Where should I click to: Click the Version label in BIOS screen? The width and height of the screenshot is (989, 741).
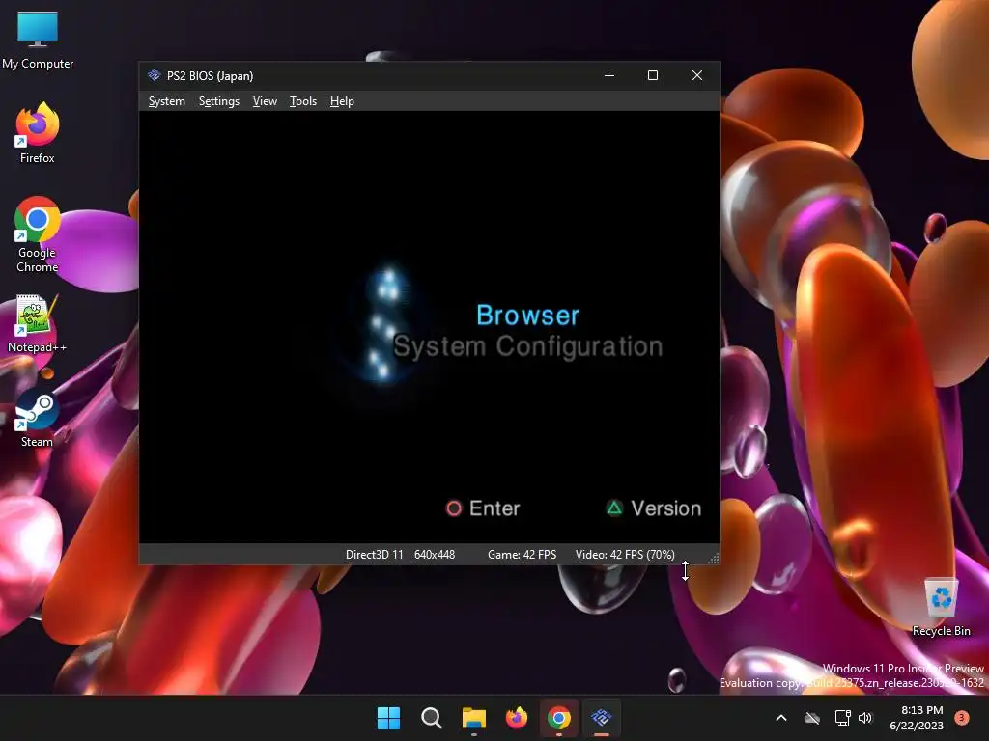pos(666,508)
